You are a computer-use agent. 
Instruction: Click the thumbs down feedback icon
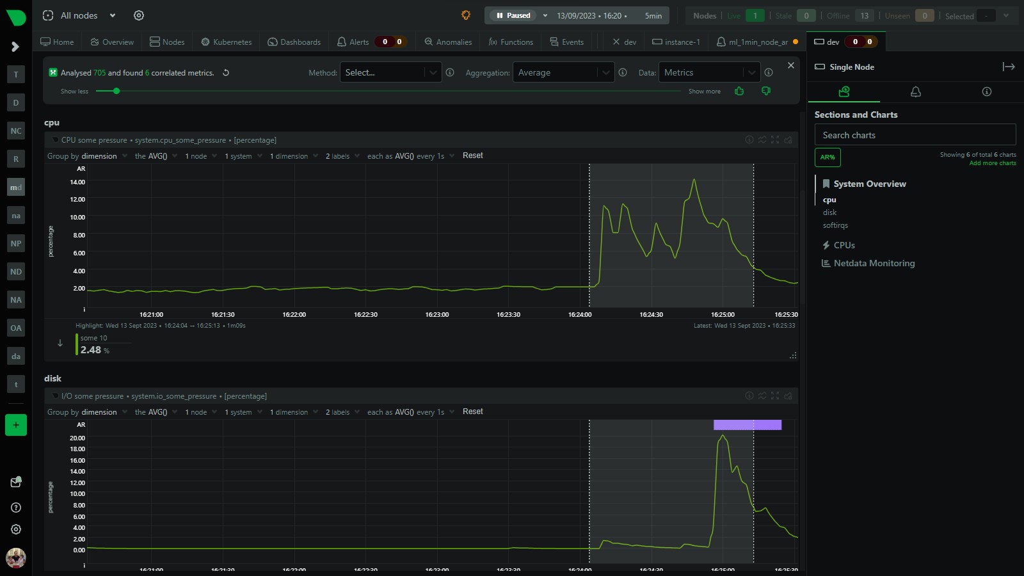click(x=766, y=91)
